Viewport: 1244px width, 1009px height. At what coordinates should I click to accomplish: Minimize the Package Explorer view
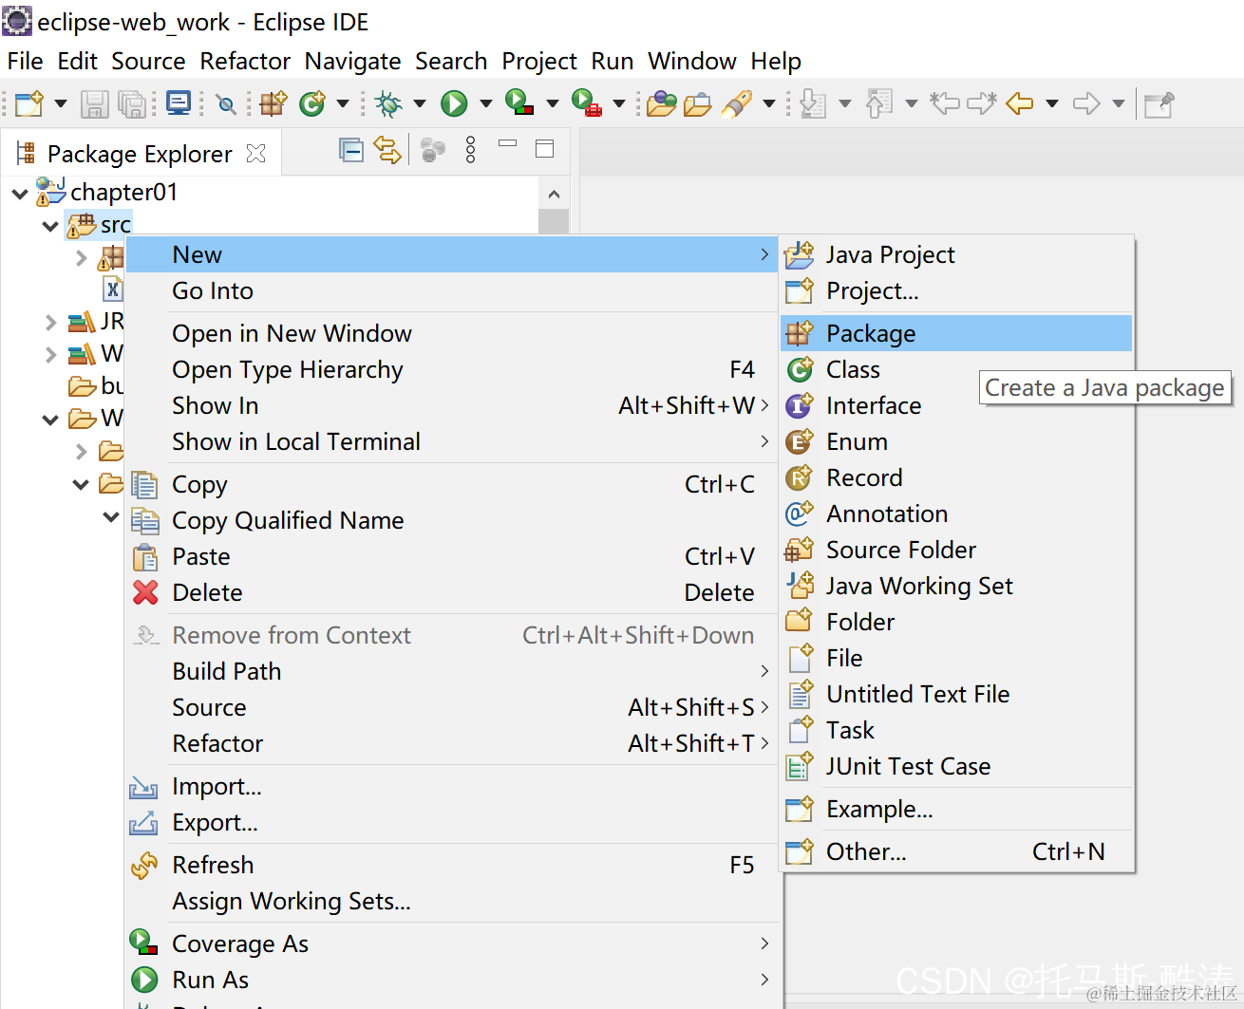pos(508,144)
